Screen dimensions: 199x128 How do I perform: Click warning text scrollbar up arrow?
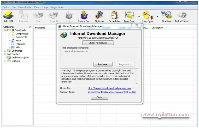(x=137, y=71)
